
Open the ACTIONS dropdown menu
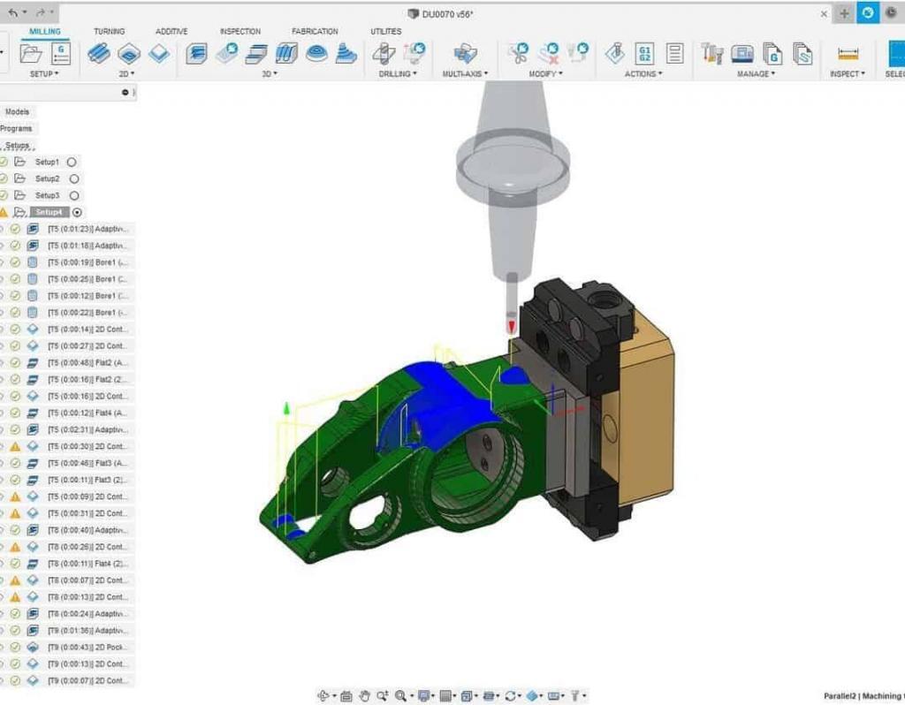point(643,74)
